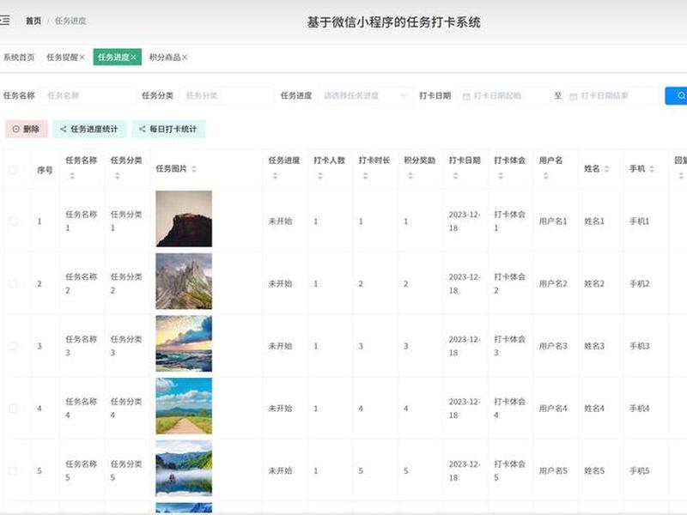Click calendar icon in 打卡日期结束 field
This screenshot has height=515, width=687.
click(x=573, y=96)
